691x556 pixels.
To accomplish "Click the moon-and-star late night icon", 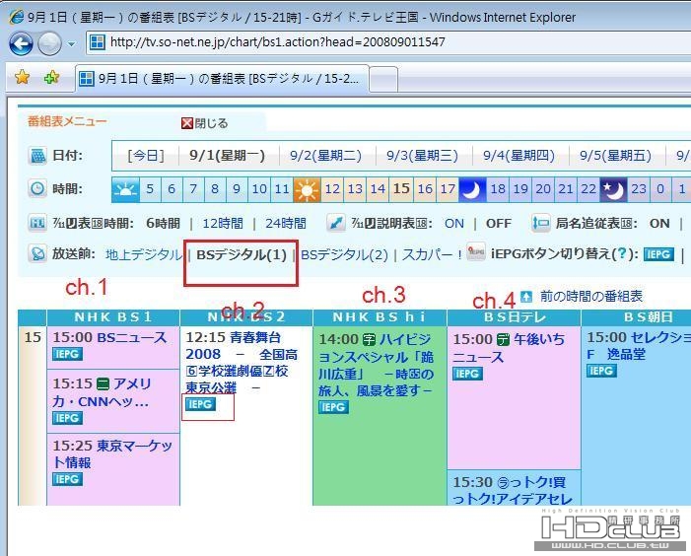I will coord(613,190).
